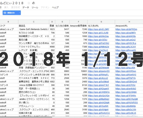Click the 仕入先URL header cell

pos(101,26)
